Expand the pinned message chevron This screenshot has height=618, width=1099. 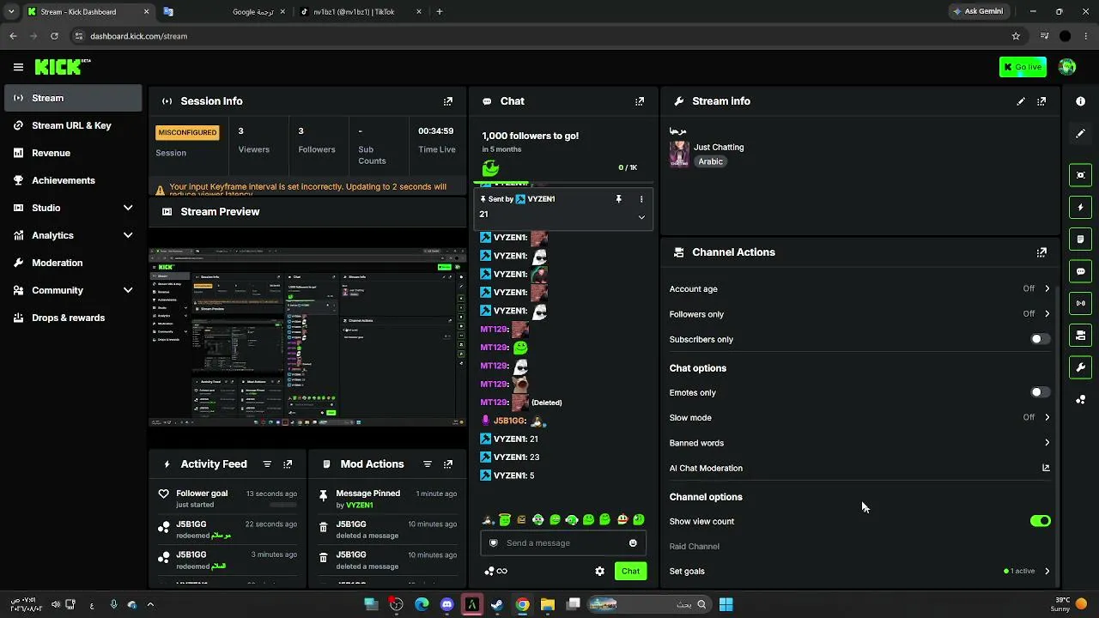coord(641,217)
